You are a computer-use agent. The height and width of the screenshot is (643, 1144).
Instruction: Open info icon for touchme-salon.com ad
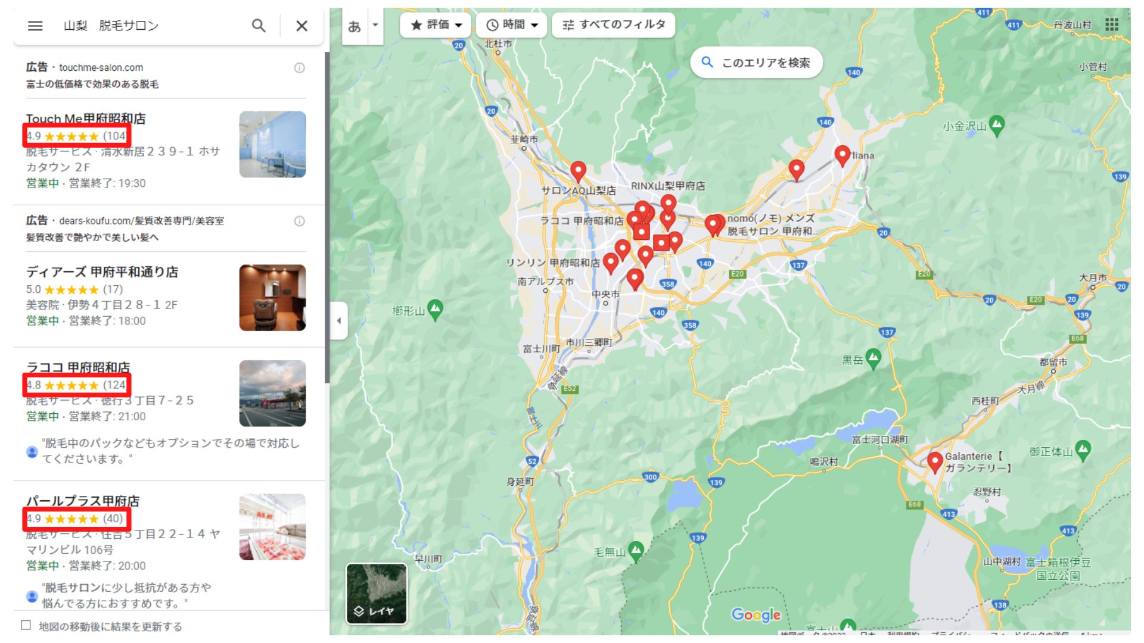[300, 68]
